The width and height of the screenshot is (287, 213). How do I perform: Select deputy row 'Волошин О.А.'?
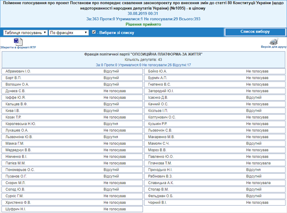(72, 84)
